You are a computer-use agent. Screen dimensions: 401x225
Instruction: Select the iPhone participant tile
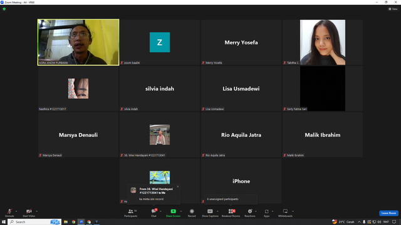click(241, 181)
